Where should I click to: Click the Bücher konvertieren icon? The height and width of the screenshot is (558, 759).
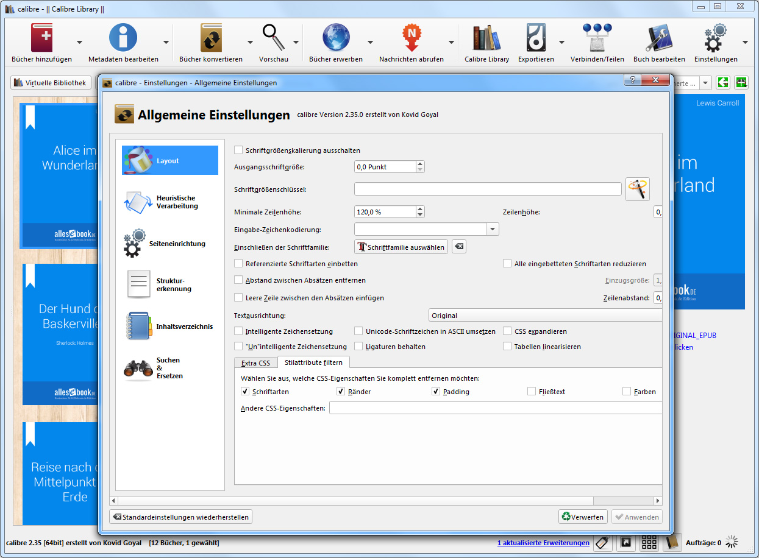211,38
